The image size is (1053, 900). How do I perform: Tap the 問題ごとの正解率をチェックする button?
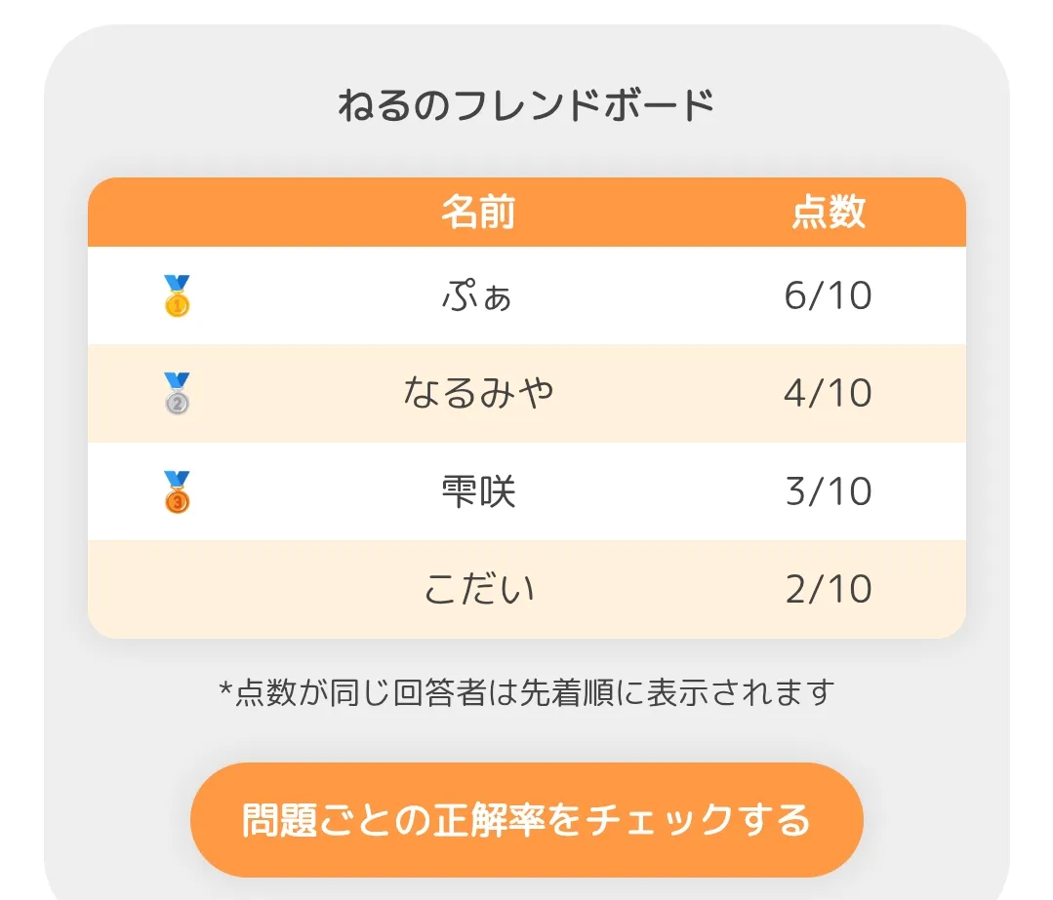click(527, 819)
